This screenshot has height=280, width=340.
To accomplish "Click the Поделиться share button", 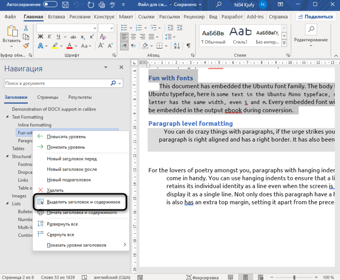I will tap(316, 17).
